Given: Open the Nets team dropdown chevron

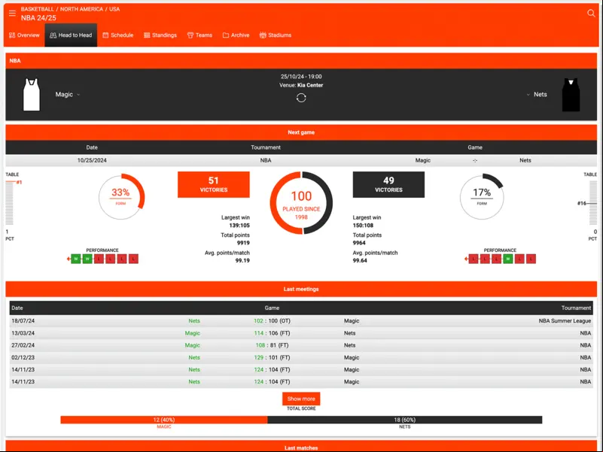Looking at the screenshot, I should [528, 95].
